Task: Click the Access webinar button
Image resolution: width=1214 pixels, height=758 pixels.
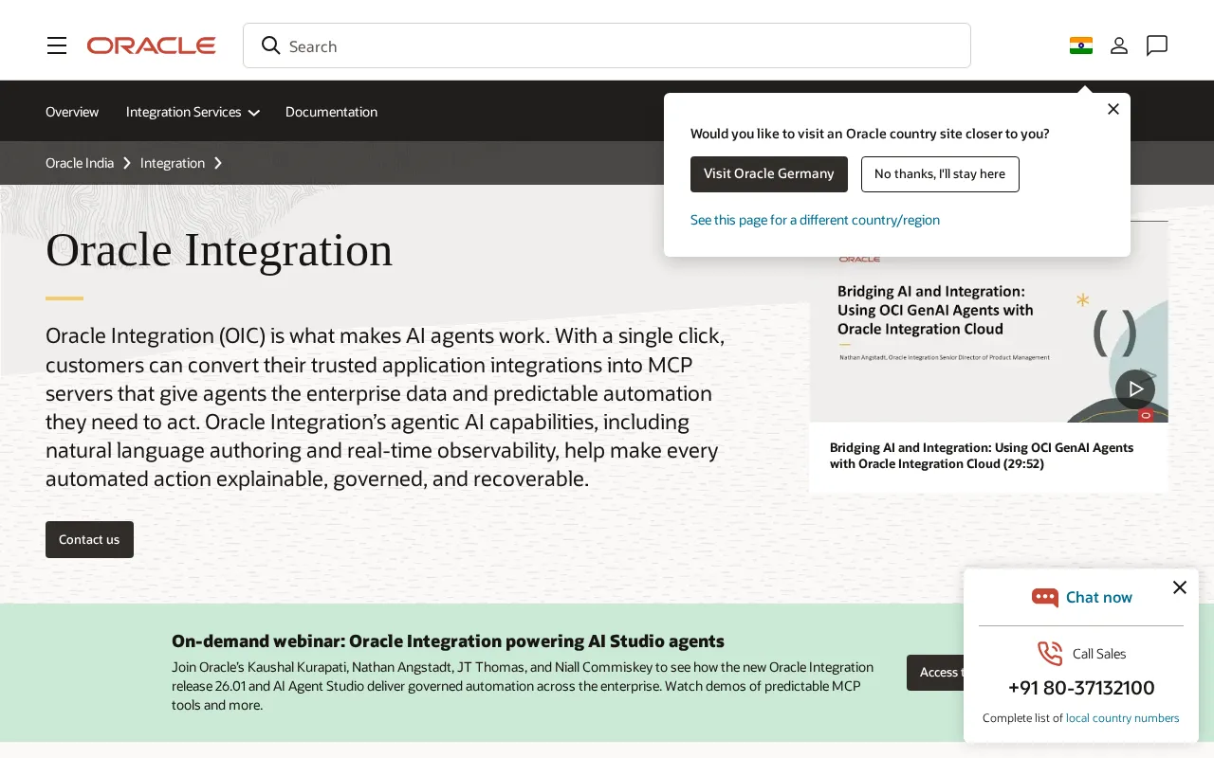Action: point(935,673)
